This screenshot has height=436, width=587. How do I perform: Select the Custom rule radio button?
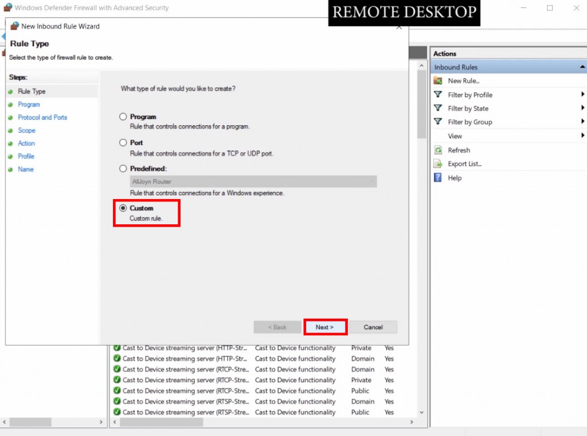pyautogui.click(x=123, y=208)
